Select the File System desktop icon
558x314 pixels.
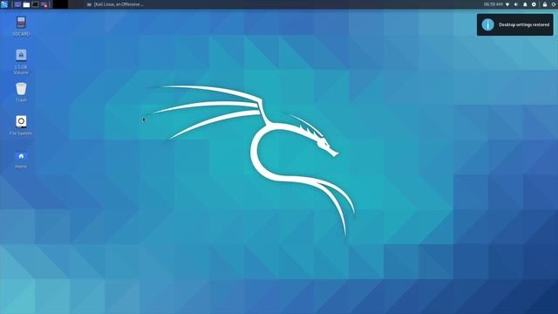tap(21, 126)
